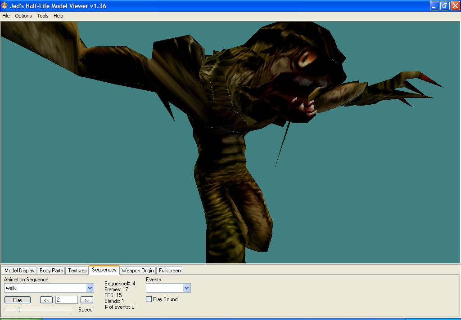This screenshot has width=461, height=320.
Task: Expand the Events dropdown
Action: coord(186,288)
